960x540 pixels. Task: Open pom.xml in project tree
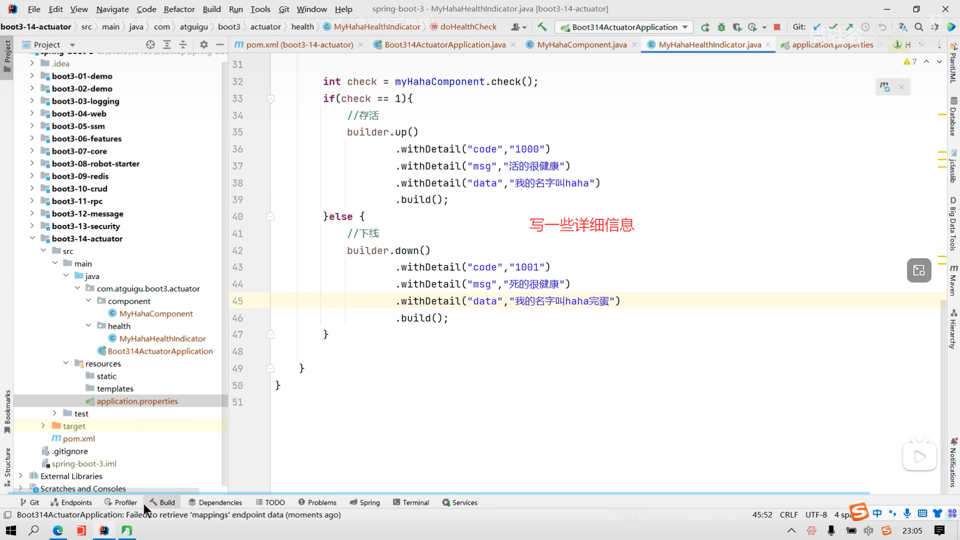78,438
